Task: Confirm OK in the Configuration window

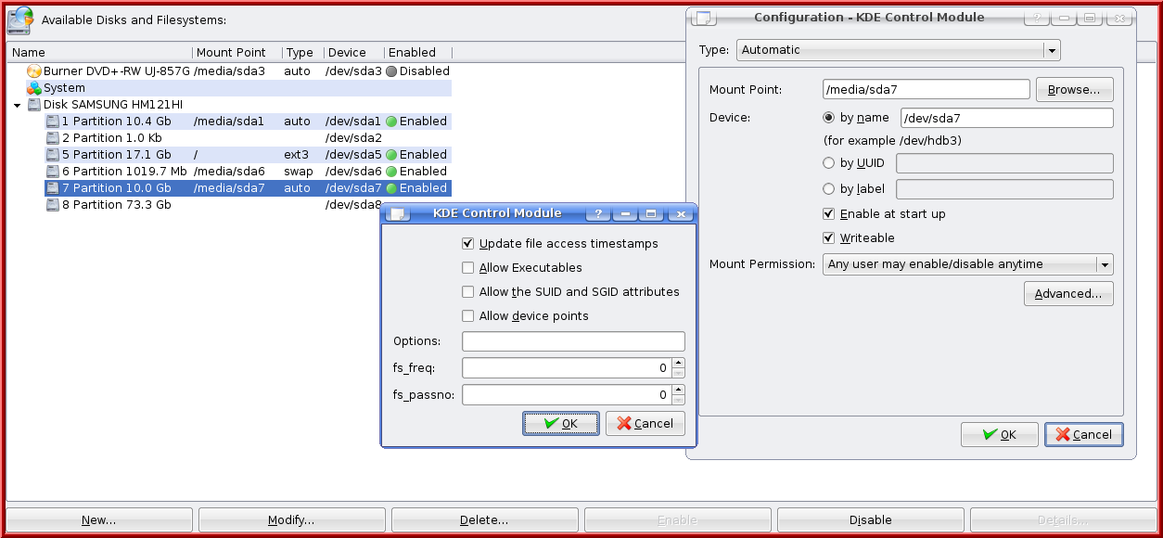Action: (x=999, y=435)
